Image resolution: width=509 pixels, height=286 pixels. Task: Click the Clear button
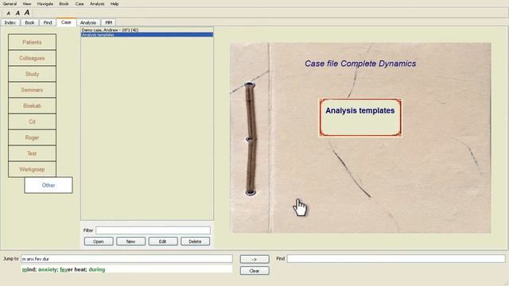pos(254,271)
